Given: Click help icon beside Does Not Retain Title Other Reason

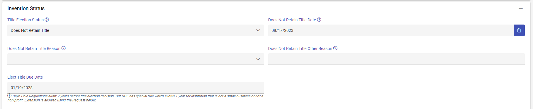Looking at the screenshot, I should (335, 48).
